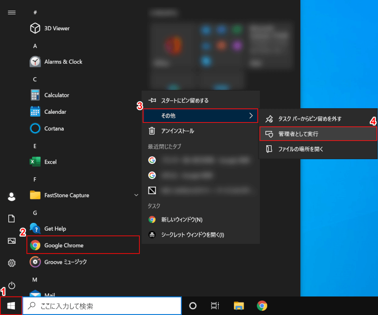Open the Power options icon

(11, 285)
